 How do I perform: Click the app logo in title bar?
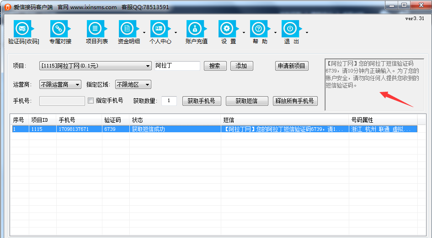8,7
